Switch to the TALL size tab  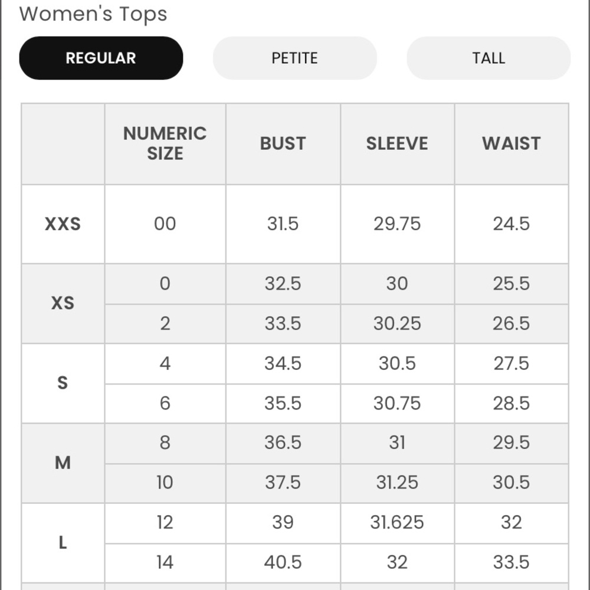489,58
